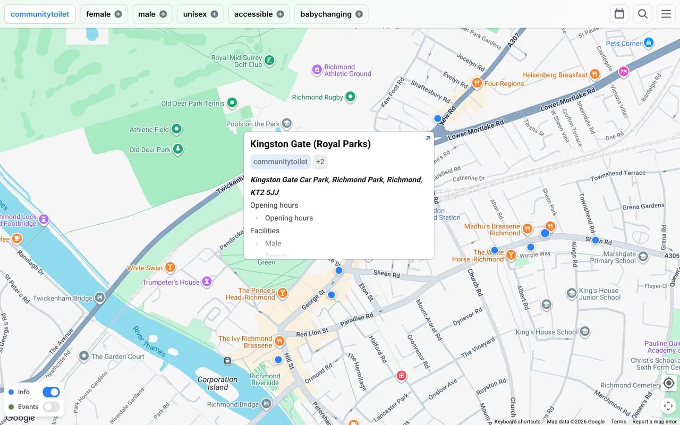Click the communitytoilet tag in popup
This screenshot has width=680, height=425.
tap(280, 161)
